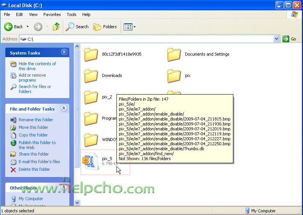Select the Documents and Settings folder icon
The image size is (303, 215).
pos(174,55)
